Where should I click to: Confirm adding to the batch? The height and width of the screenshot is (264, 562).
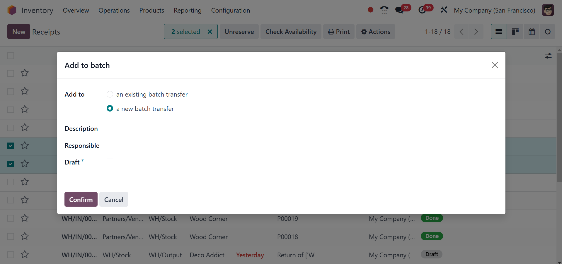pos(81,199)
